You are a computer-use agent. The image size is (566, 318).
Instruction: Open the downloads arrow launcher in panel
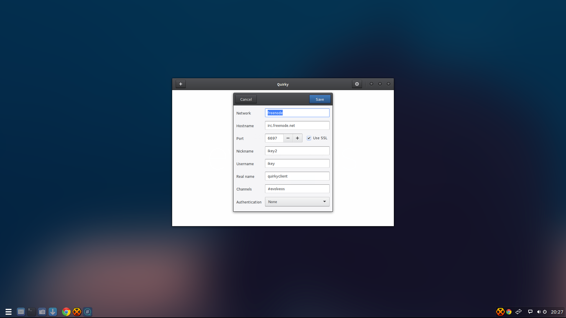(x=53, y=312)
